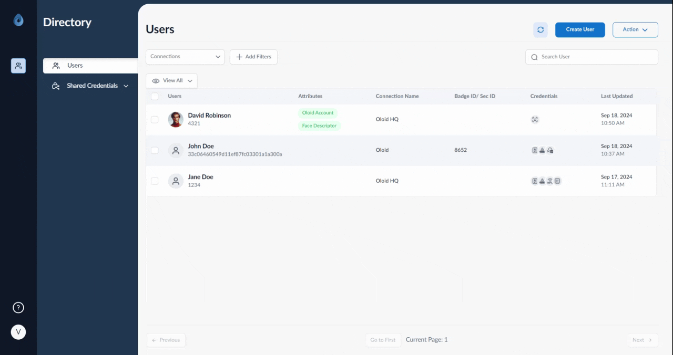Screen dimensions: 673x355
Task: Click the David Robinson name
Action: 209,116
